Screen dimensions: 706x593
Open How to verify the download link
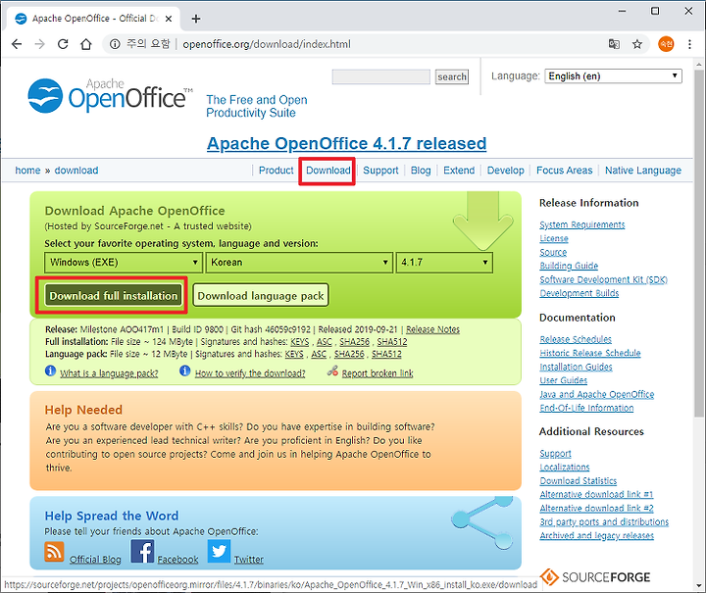[250, 373]
